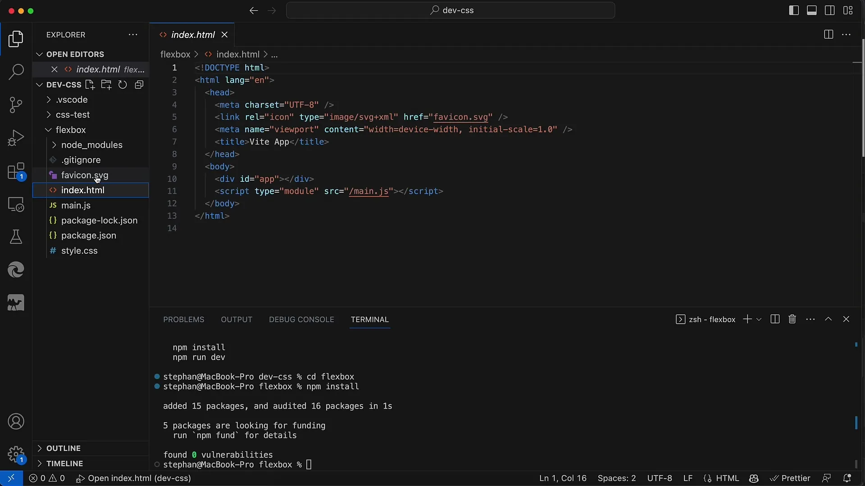Open package.json in file tree
This screenshot has width=865, height=486.
point(88,235)
